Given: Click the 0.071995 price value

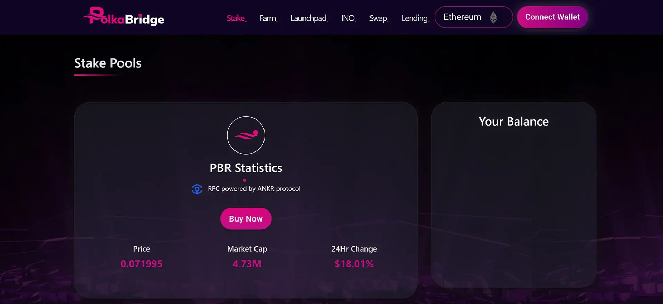Looking at the screenshot, I should point(141,264).
